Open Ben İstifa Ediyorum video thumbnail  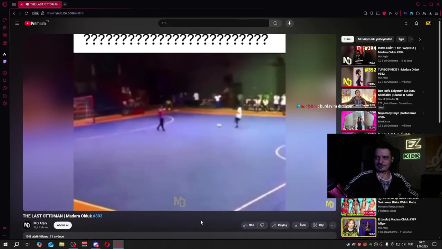point(359,99)
